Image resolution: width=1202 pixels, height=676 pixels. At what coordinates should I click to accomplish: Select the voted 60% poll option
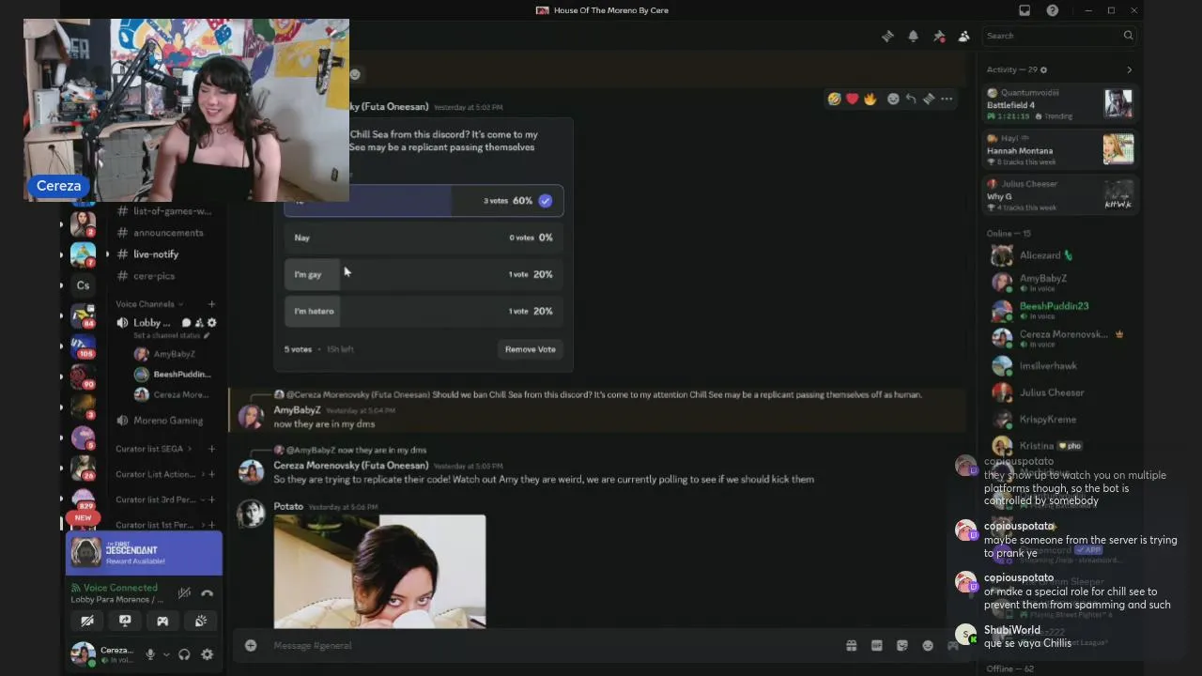click(x=424, y=200)
